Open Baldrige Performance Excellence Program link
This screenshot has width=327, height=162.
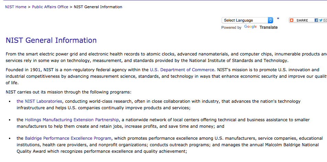pyautogui.click(x=68, y=138)
